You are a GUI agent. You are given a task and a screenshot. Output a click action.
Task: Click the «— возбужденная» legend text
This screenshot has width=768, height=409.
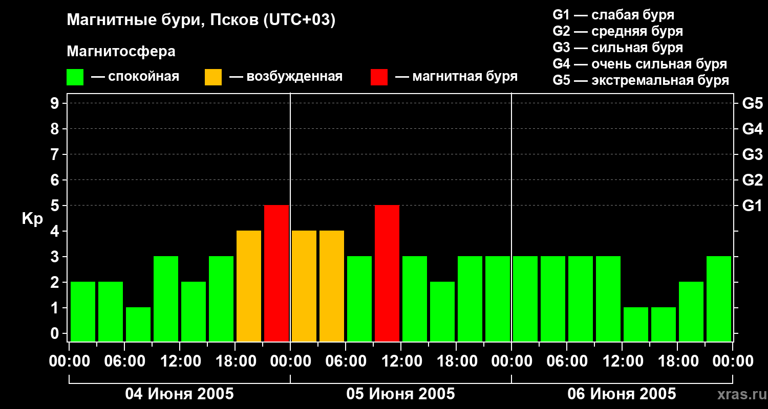286,77
